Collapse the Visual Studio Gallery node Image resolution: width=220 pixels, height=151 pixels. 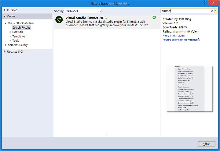pyautogui.click(x=5, y=23)
